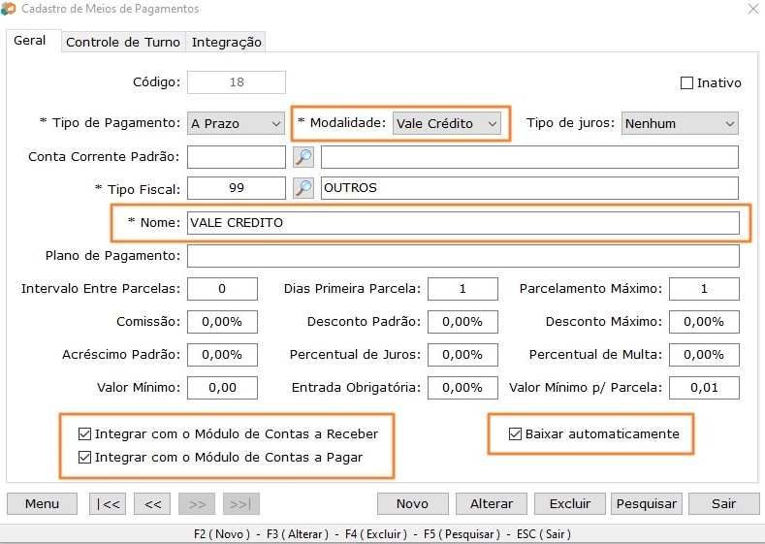This screenshot has width=765, height=544.
Task: Click the Menu button
Action: point(42,503)
